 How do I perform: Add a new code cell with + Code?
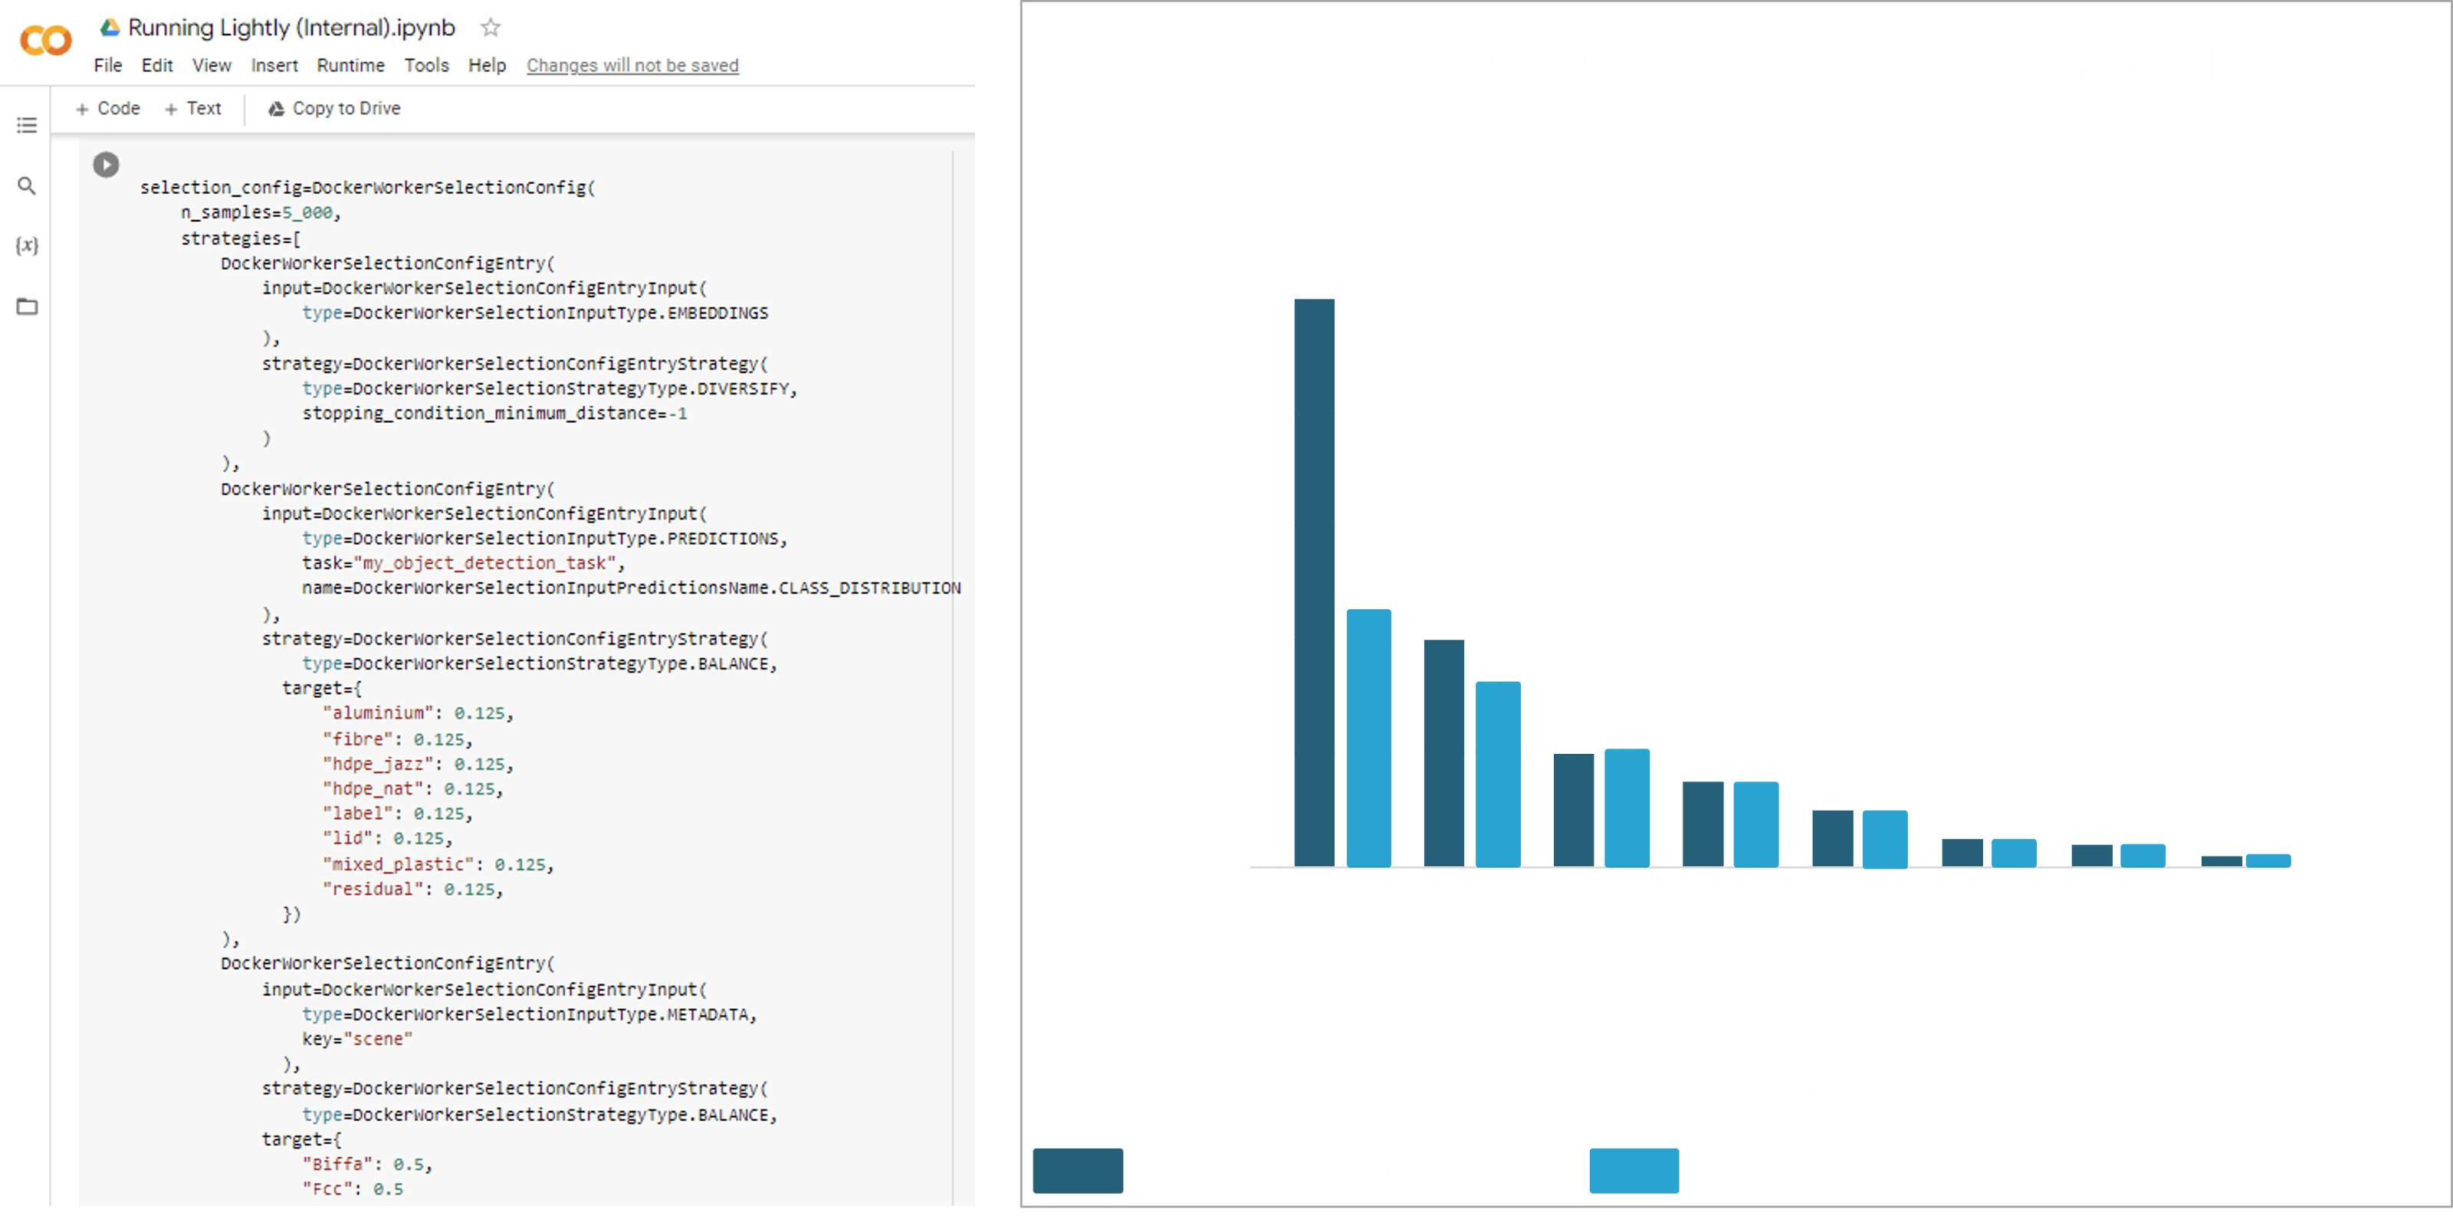pyautogui.click(x=107, y=107)
